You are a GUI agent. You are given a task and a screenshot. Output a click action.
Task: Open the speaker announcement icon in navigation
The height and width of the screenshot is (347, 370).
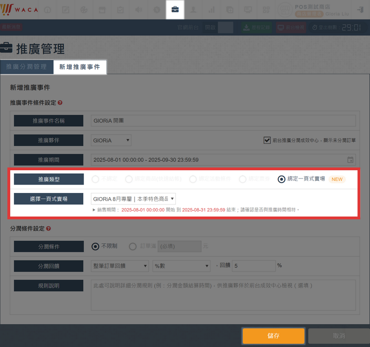[138, 10]
